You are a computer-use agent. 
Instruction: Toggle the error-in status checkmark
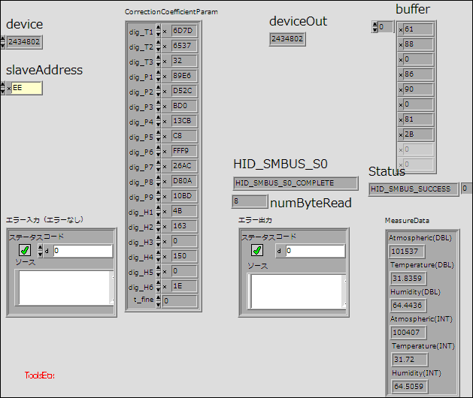(x=25, y=250)
